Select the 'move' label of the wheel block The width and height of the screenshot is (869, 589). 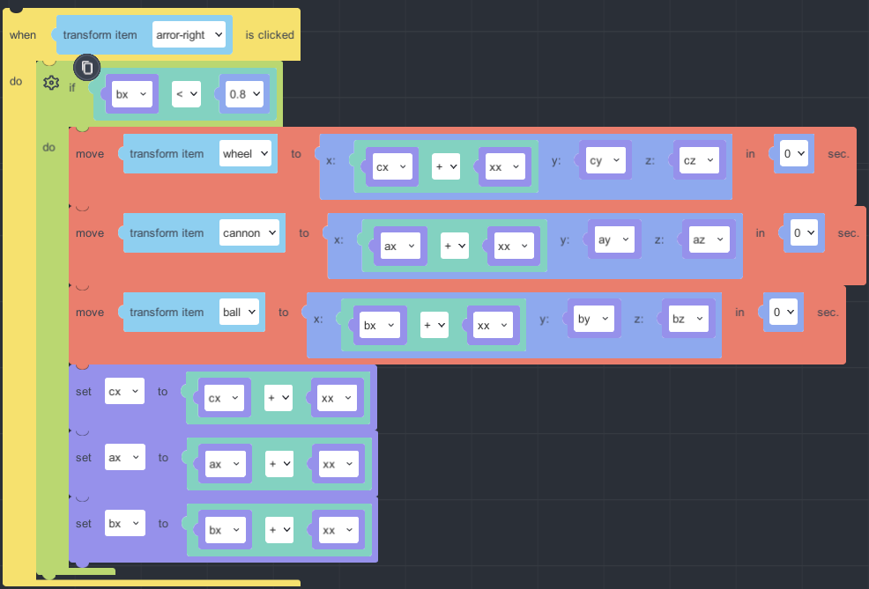(x=90, y=154)
